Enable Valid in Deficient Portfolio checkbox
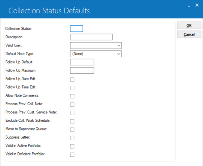203x166 pixels. [72, 155]
